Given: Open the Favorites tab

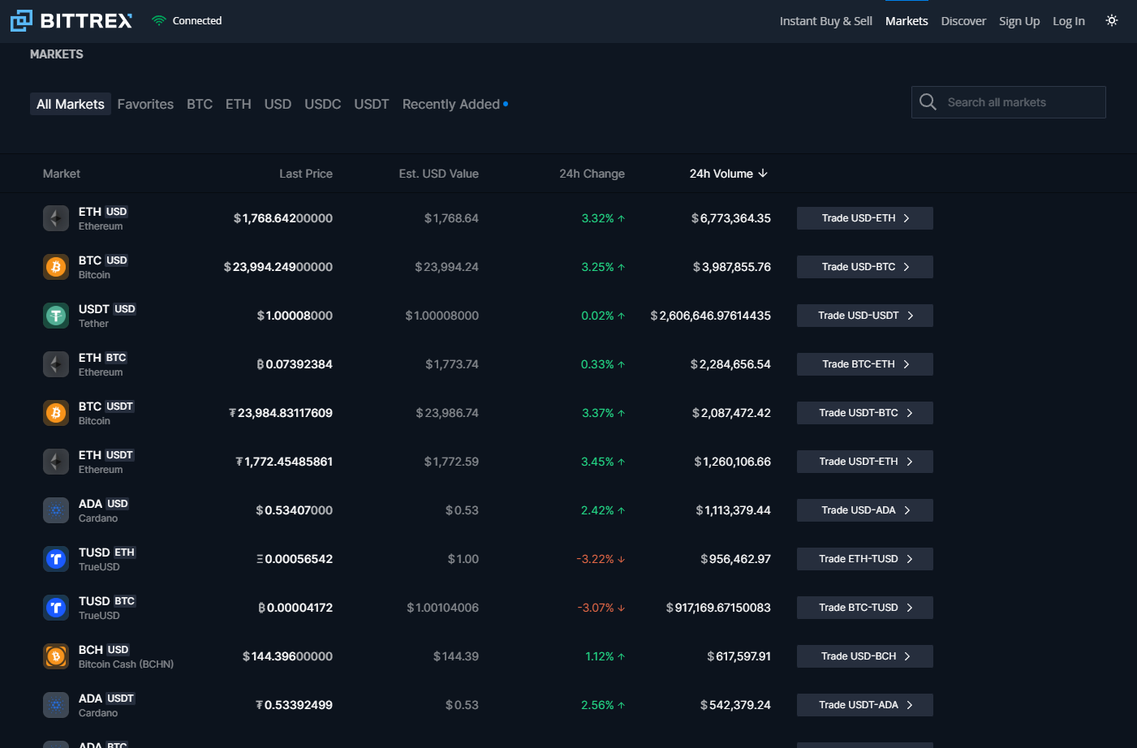Looking at the screenshot, I should coord(145,104).
